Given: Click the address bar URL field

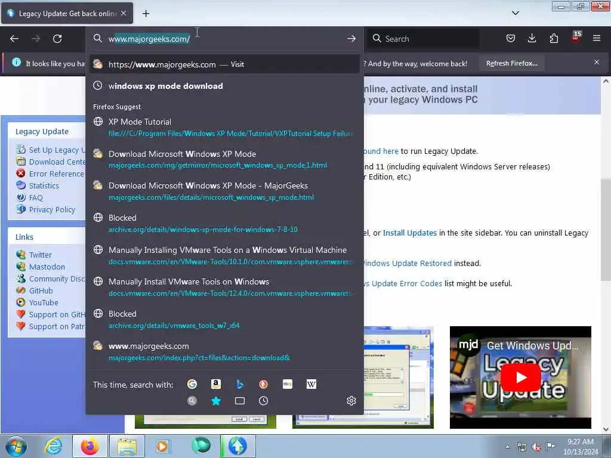Looking at the screenshot, I should point(225,39).
